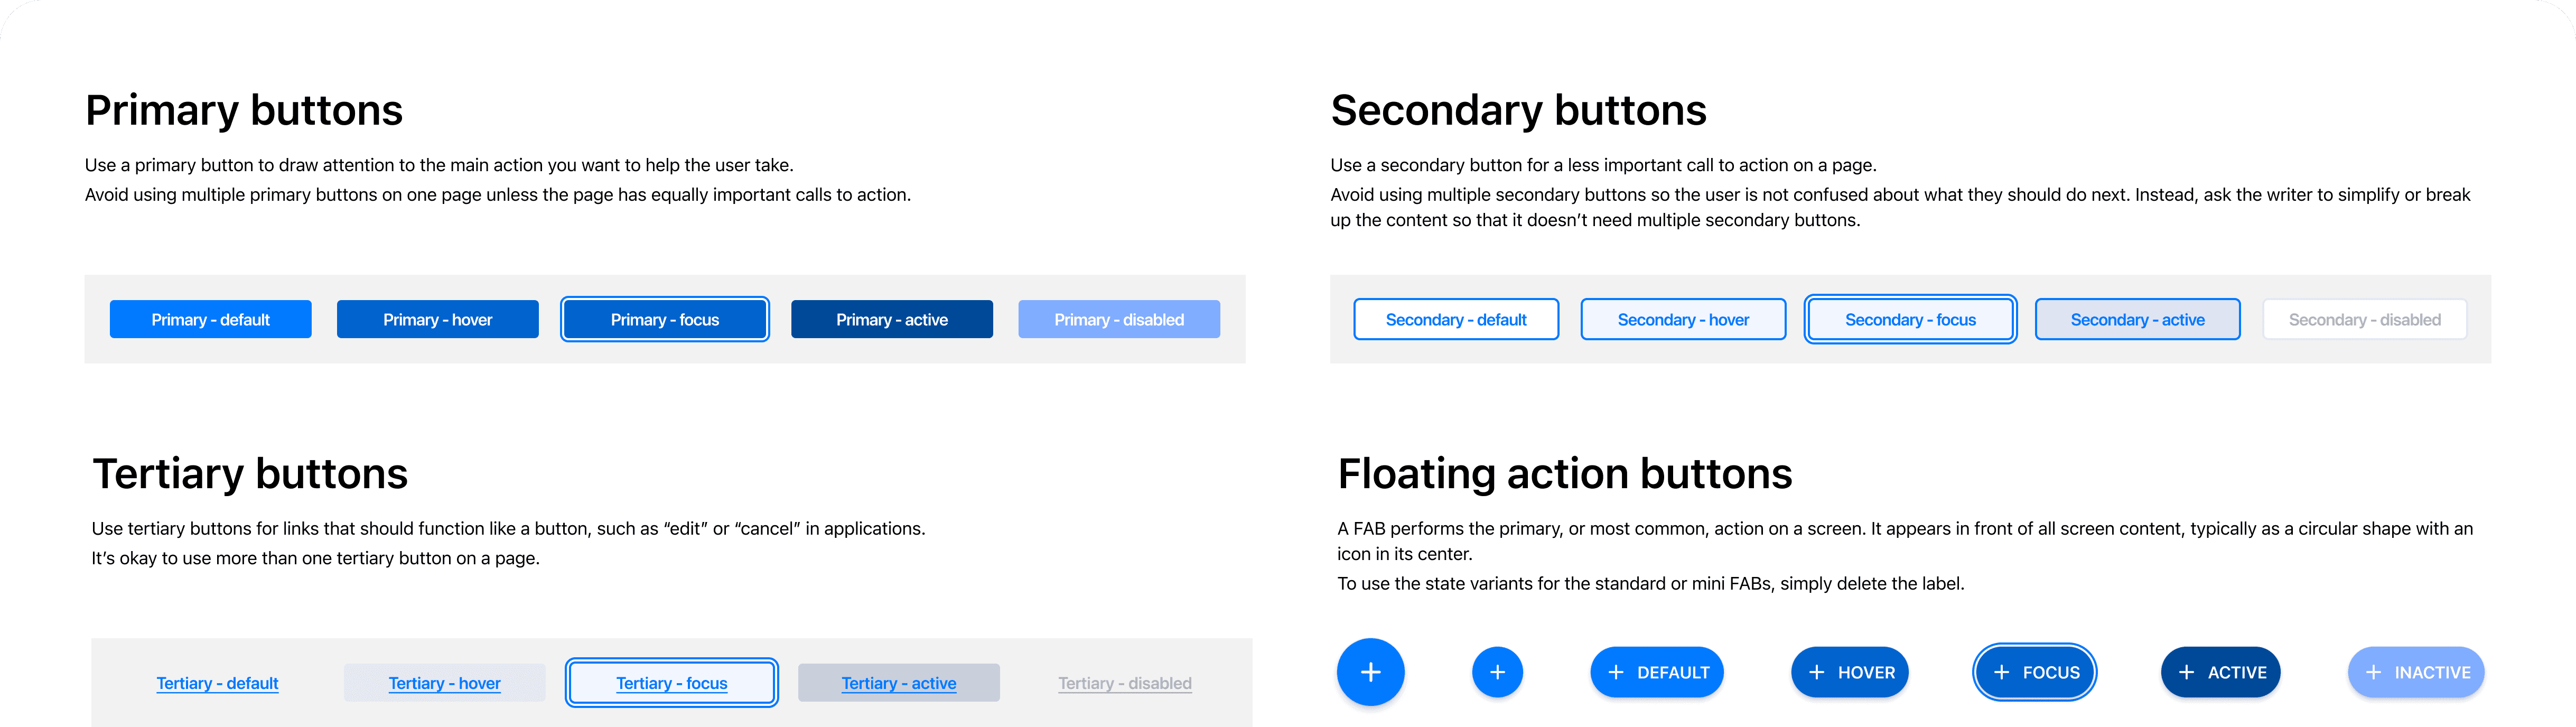Click the DEFAULT floating action button
The width and height of the screenshot is (2576, 727).
(x=1657, y=672)
